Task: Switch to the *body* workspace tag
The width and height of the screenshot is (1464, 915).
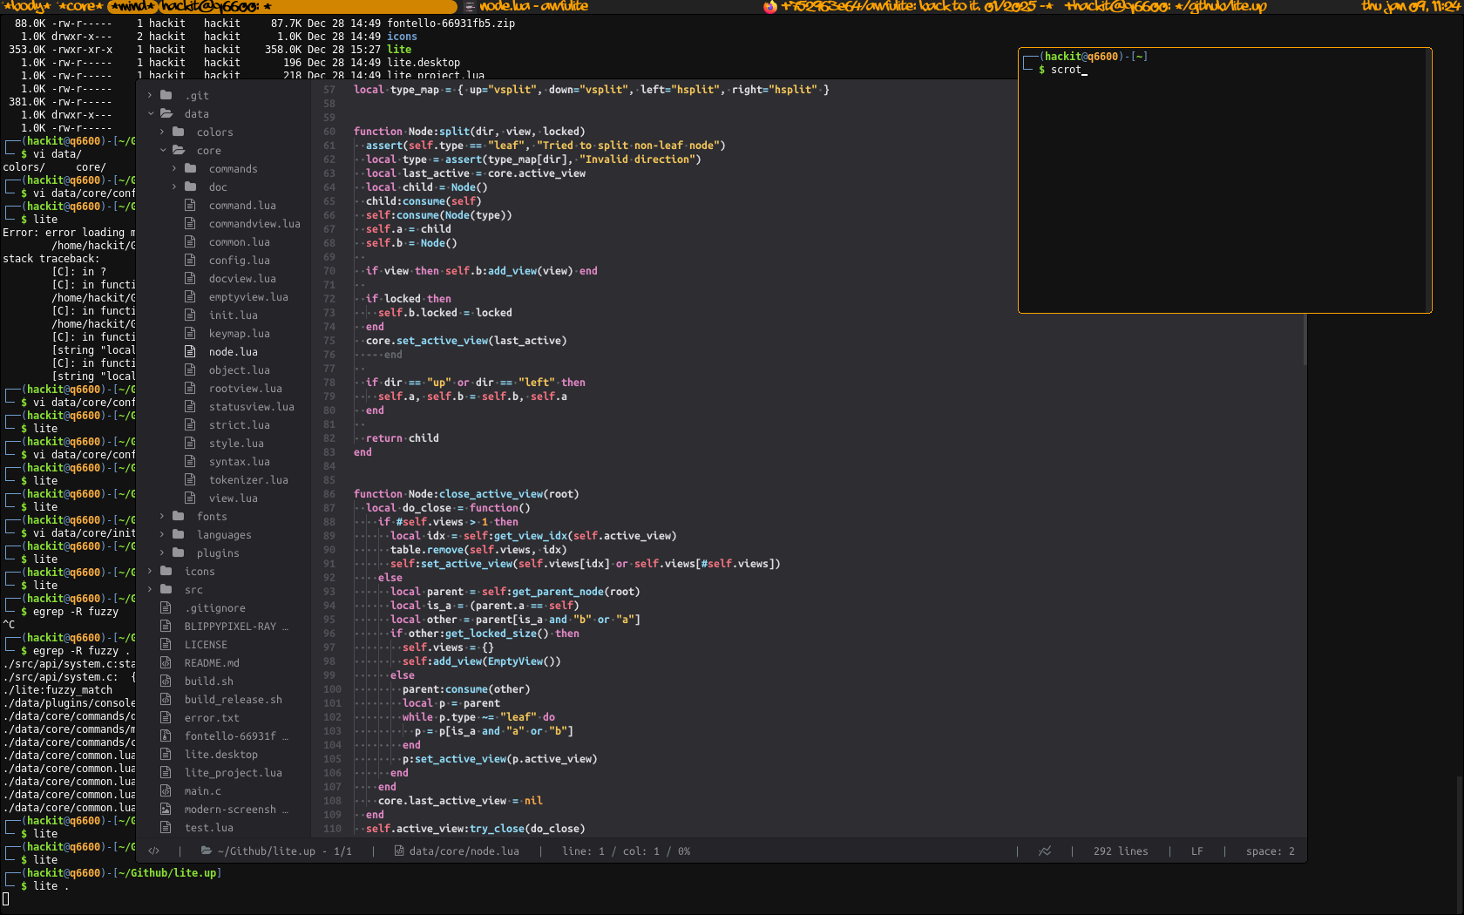Action: pos(27,6)
